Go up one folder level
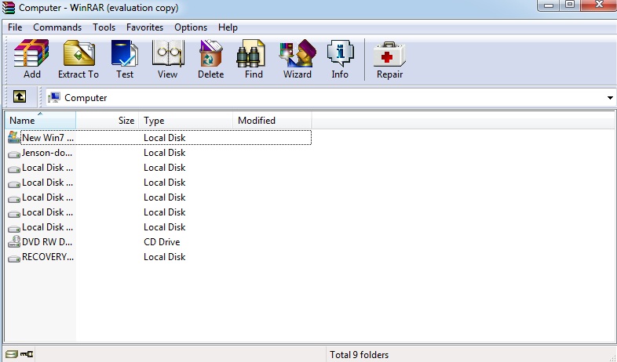617x362 pixels. click(20, 96)
